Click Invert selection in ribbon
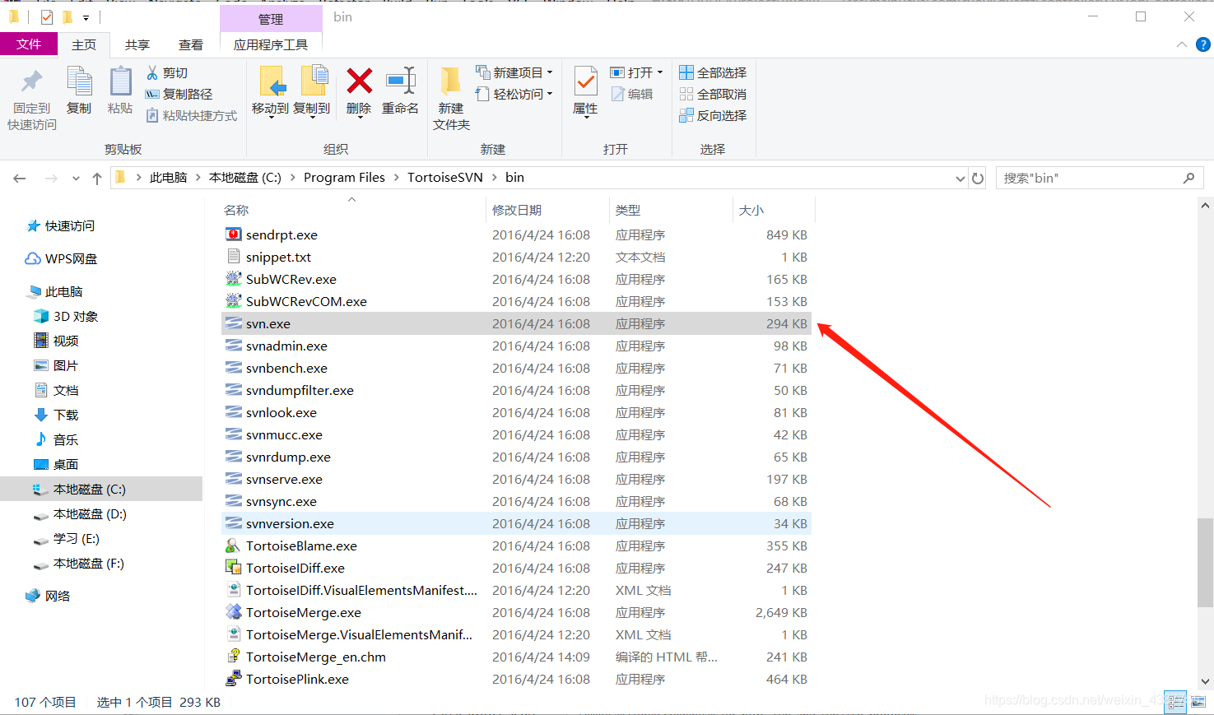The height and width of the screenshot is (715, 1214). [713, 115]
